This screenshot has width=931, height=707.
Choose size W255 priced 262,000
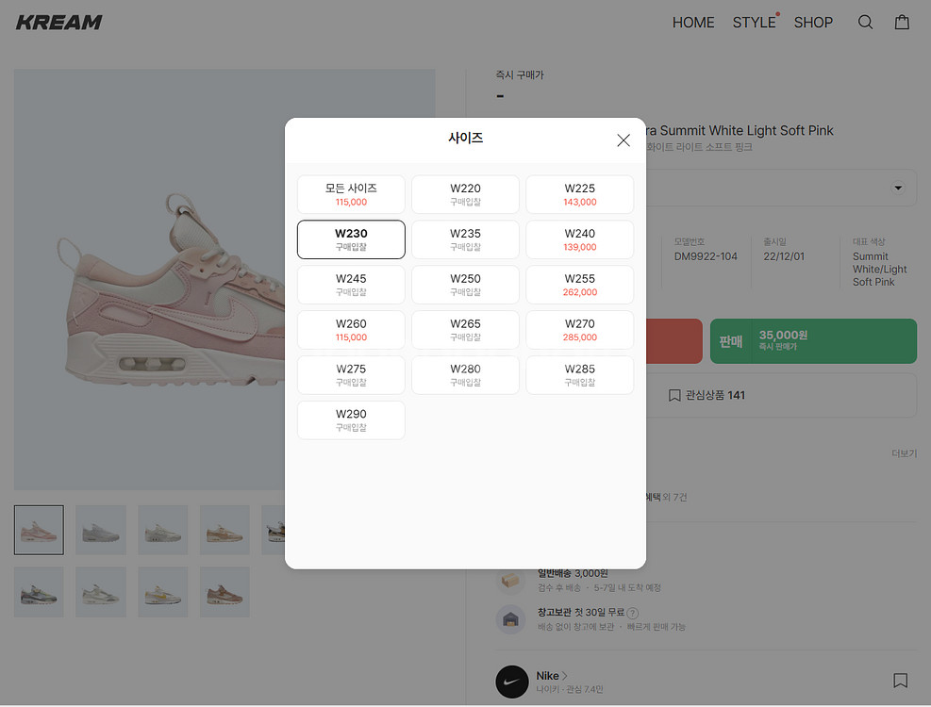tap(579, 285)
